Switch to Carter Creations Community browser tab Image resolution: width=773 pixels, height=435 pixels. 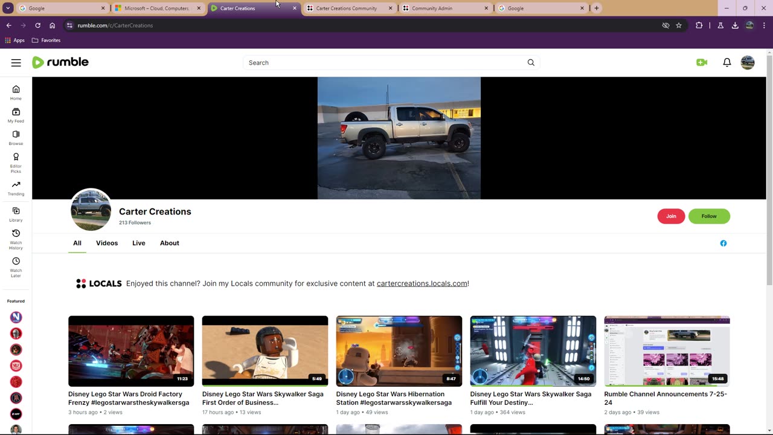pos(350,8)
